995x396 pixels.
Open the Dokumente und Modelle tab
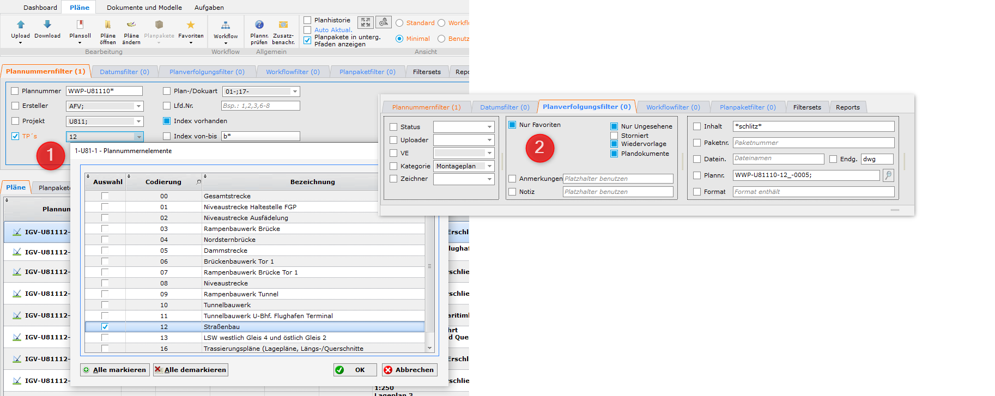(144, 8)
